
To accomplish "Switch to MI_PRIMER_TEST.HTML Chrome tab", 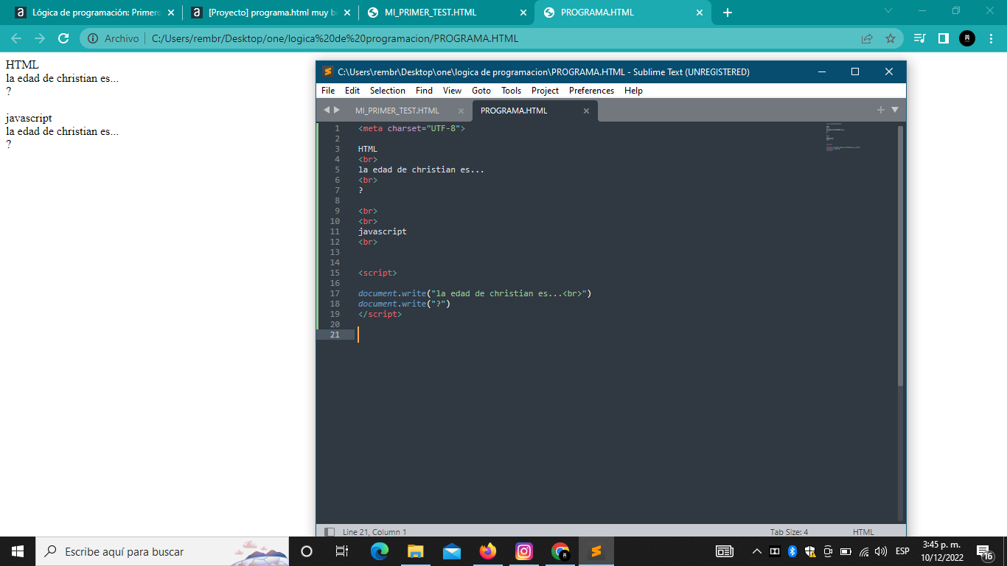I will [x=447, y=13].
